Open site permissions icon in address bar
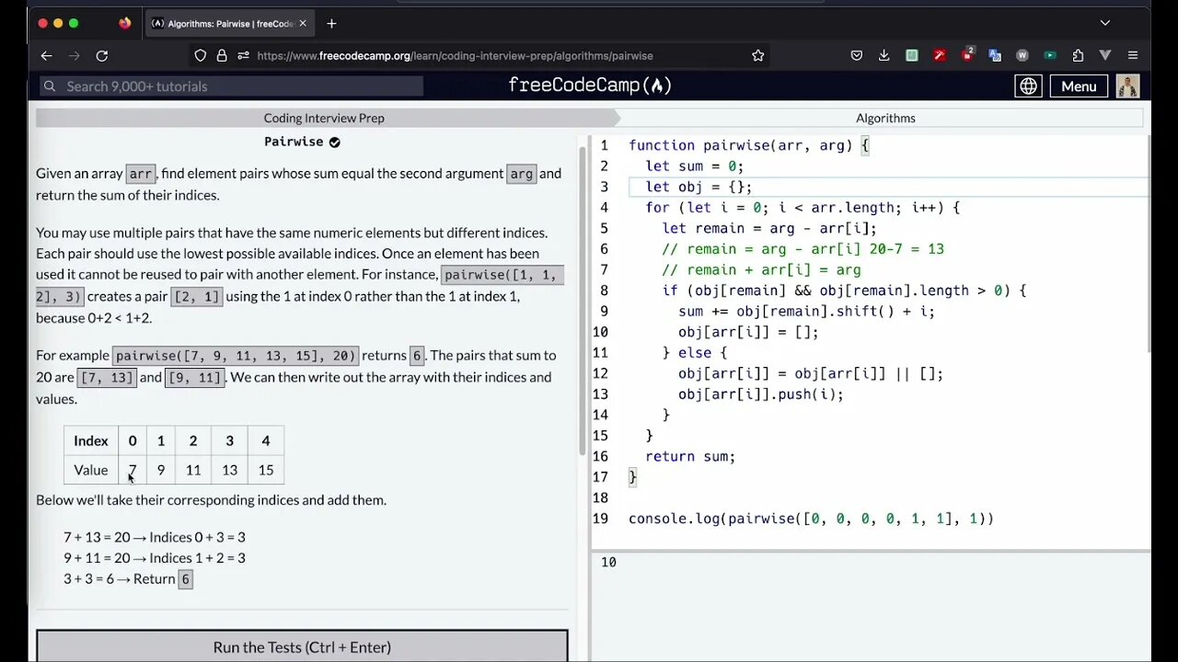This screenshot has width=1178, height=662. [x=243, y=56]
